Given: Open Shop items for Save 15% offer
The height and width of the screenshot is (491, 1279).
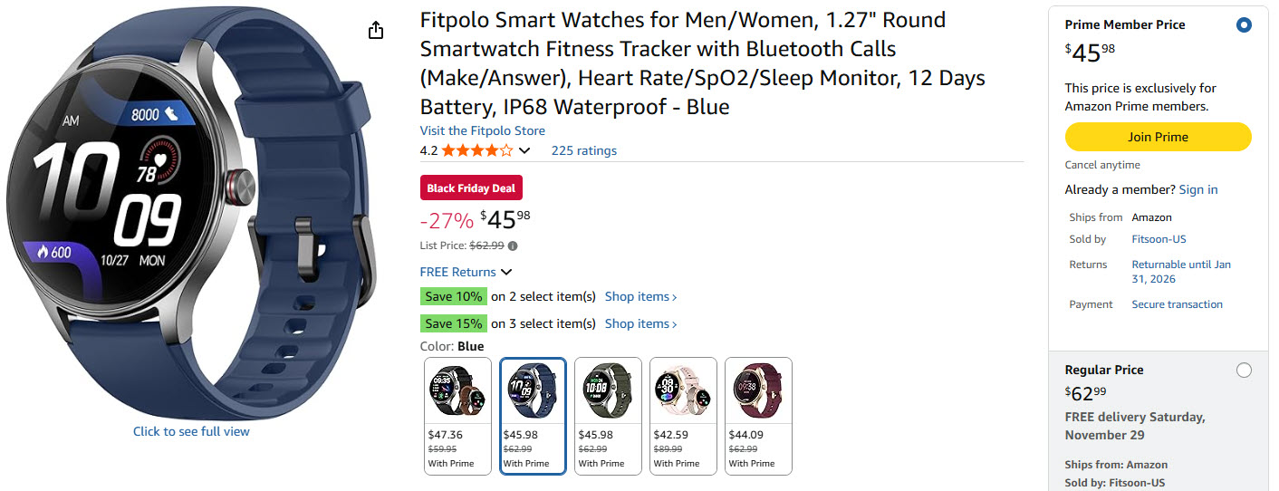Looking at the screenshot, I should point(640,323).
